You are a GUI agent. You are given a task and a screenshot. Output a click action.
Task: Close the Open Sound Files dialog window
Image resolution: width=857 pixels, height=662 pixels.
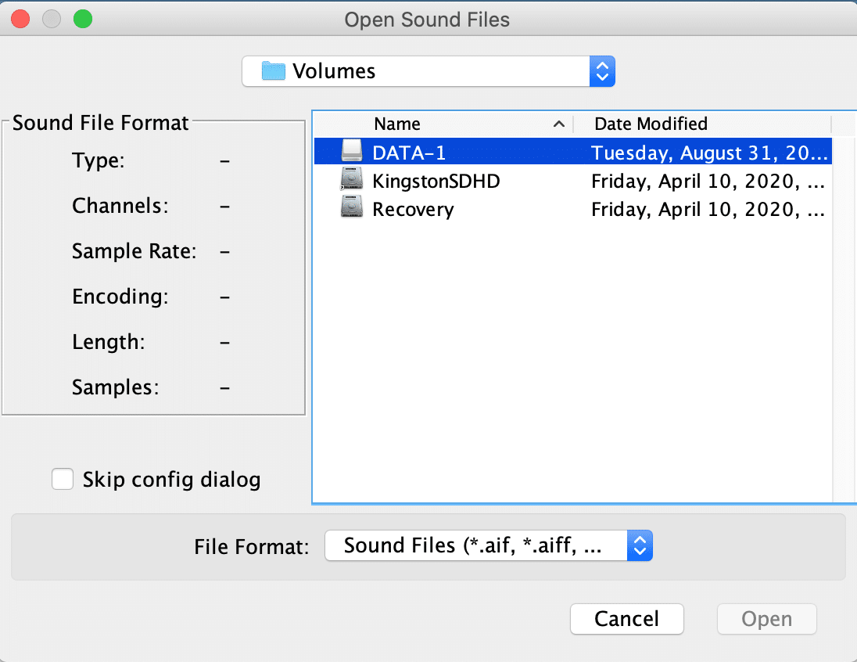point(21,20)
